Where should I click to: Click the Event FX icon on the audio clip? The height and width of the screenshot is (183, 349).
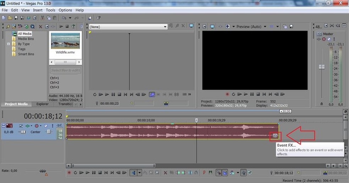275,135
